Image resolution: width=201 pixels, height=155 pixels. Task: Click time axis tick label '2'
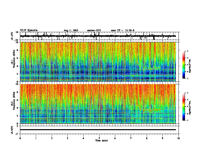click(52, 138)
